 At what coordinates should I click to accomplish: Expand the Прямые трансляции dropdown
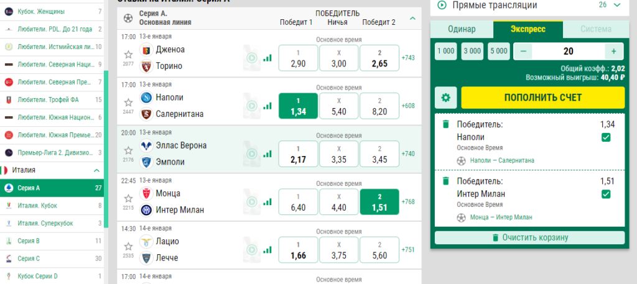tap(617, 5)
